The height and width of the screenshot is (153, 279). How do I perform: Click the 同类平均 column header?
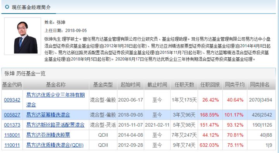pos(235,84)
